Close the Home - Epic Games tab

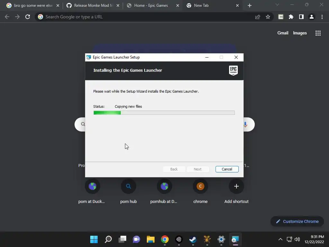click(x=177, y=6)
